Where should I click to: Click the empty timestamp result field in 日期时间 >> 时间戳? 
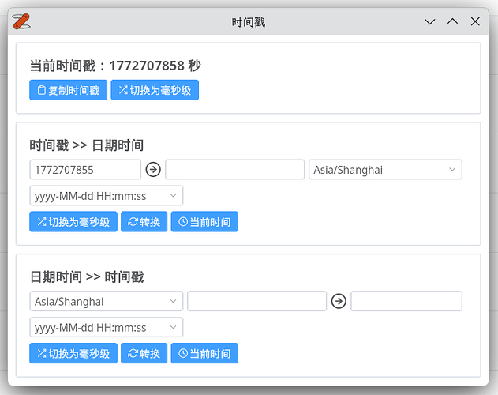click(x=406, y=301)
